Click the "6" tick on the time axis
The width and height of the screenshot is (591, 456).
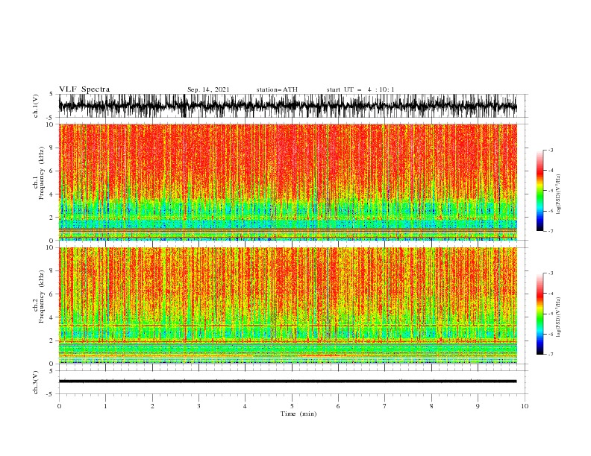pyautogui.click(x=338, y=406)
